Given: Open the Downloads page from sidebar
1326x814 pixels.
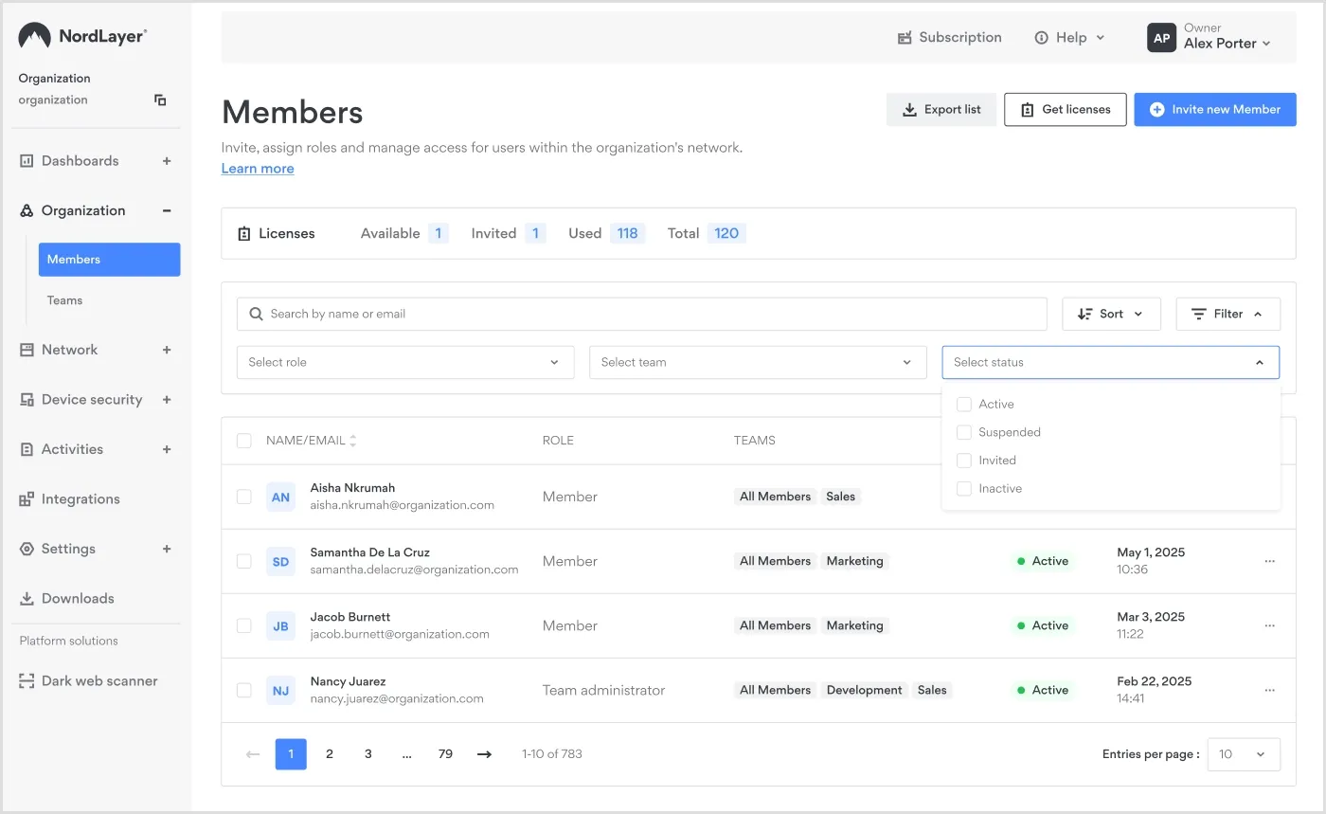Looking at the screenshot, I should pyautogui.click(x=77, y=598).
